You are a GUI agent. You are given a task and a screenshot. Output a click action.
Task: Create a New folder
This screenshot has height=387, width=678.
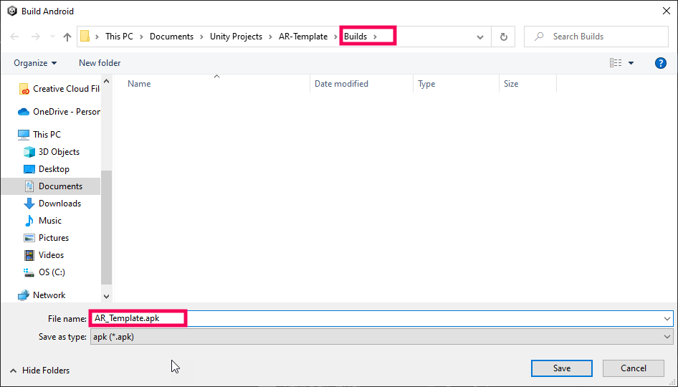(100, 63)
